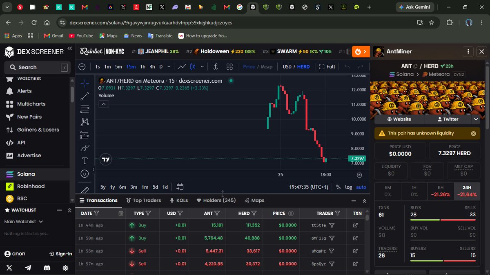Expand the chart style dropdown arrow

click(x=202, y=67)
